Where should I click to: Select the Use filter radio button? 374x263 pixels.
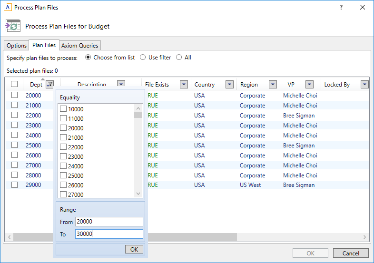coord(143,58)
